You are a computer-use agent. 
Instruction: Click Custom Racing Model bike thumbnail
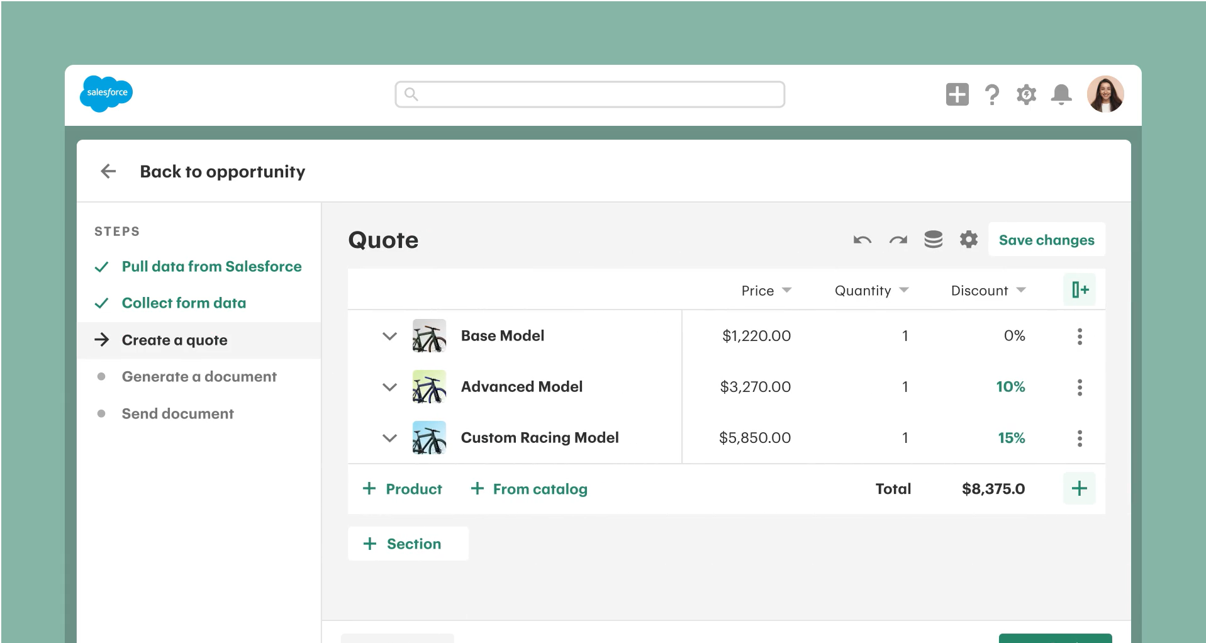[429, 438]
